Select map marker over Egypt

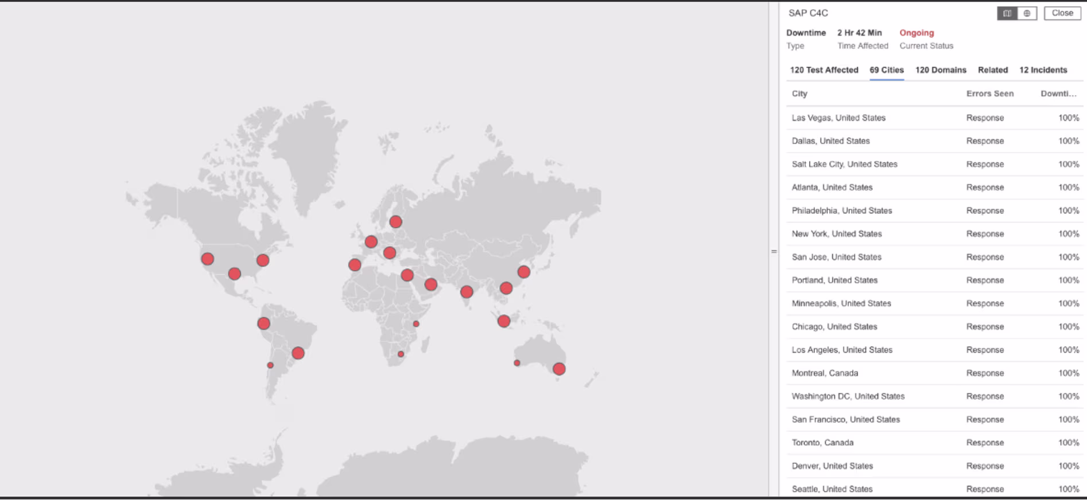407,275
